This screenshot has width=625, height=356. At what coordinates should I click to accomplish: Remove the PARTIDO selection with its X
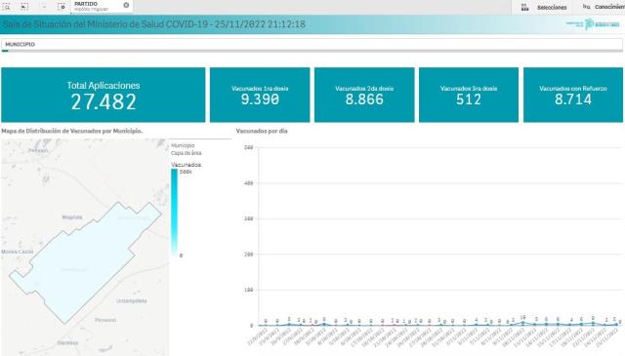click(x=126, y=5)
